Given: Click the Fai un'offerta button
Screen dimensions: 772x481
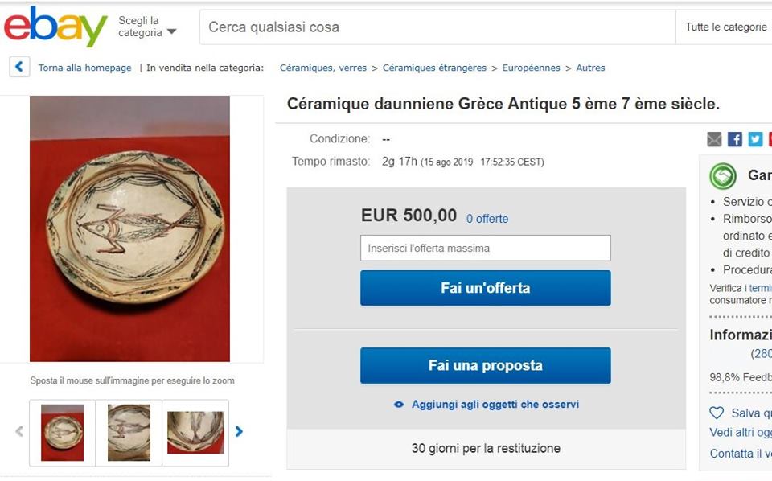Looking at the screenshot, I should (x=486, y=288).
